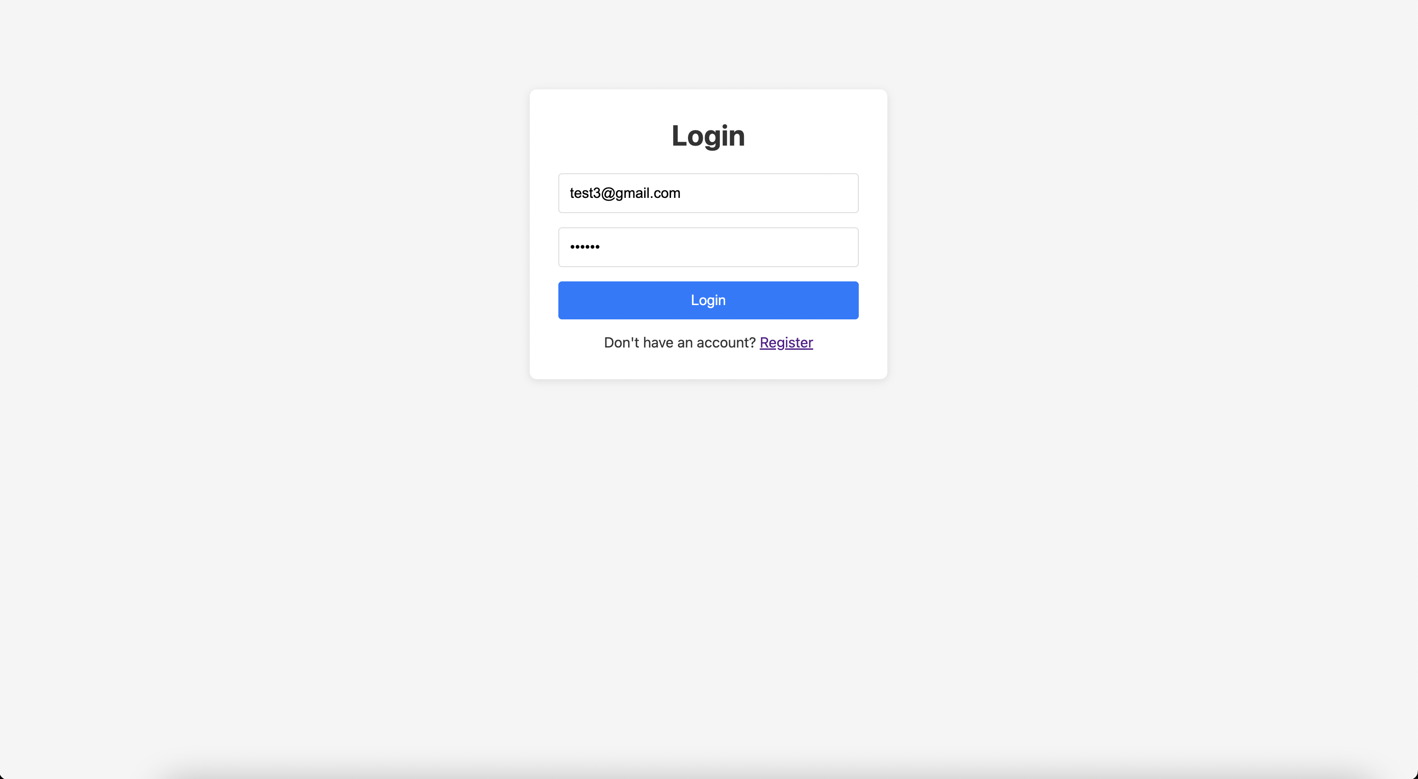Click the masked password dots
Image resolution: width=1418 pixels, height=779 pixels.
point(585,247)
